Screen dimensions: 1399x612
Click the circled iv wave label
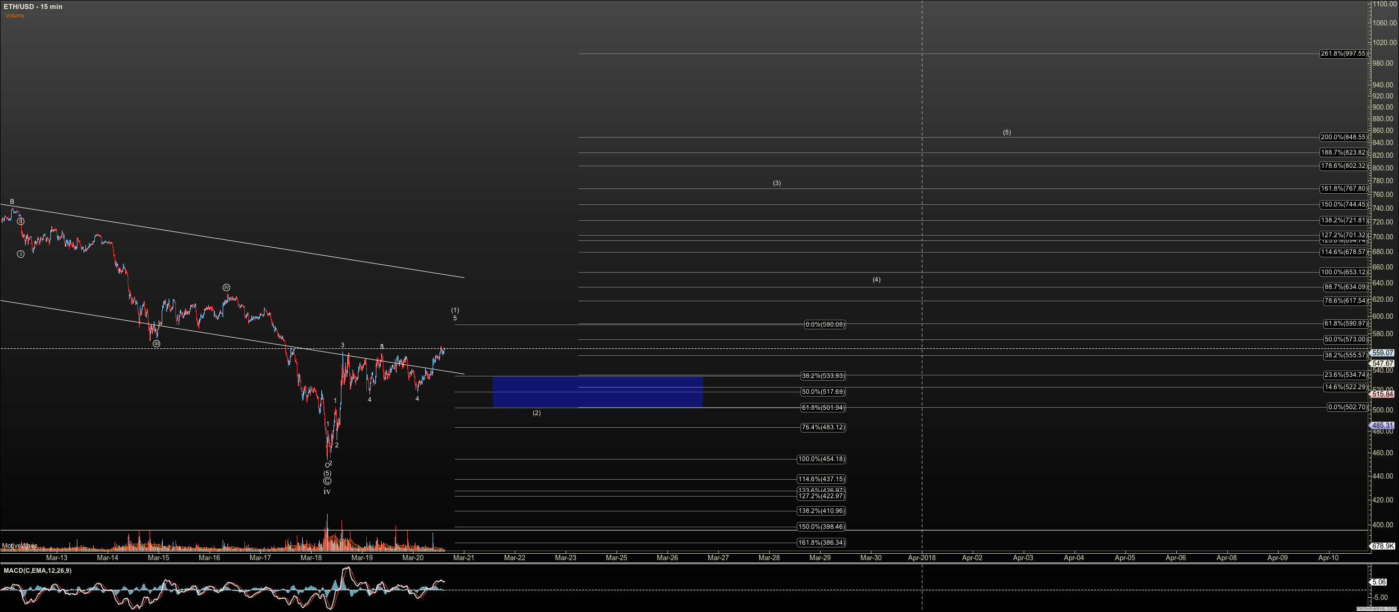(x=226, y=287)
